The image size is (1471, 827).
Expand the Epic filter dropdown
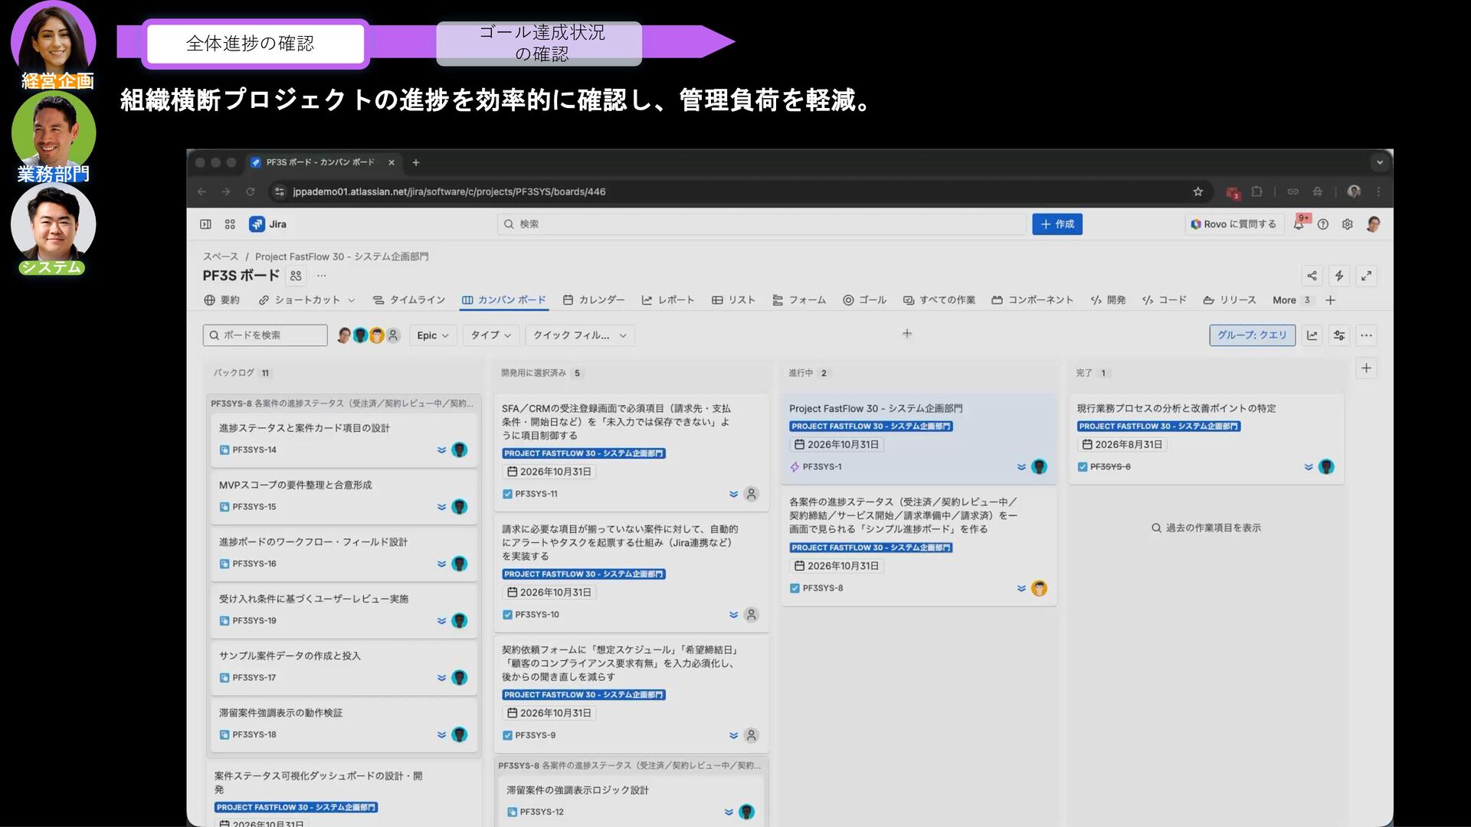(433, 335)
